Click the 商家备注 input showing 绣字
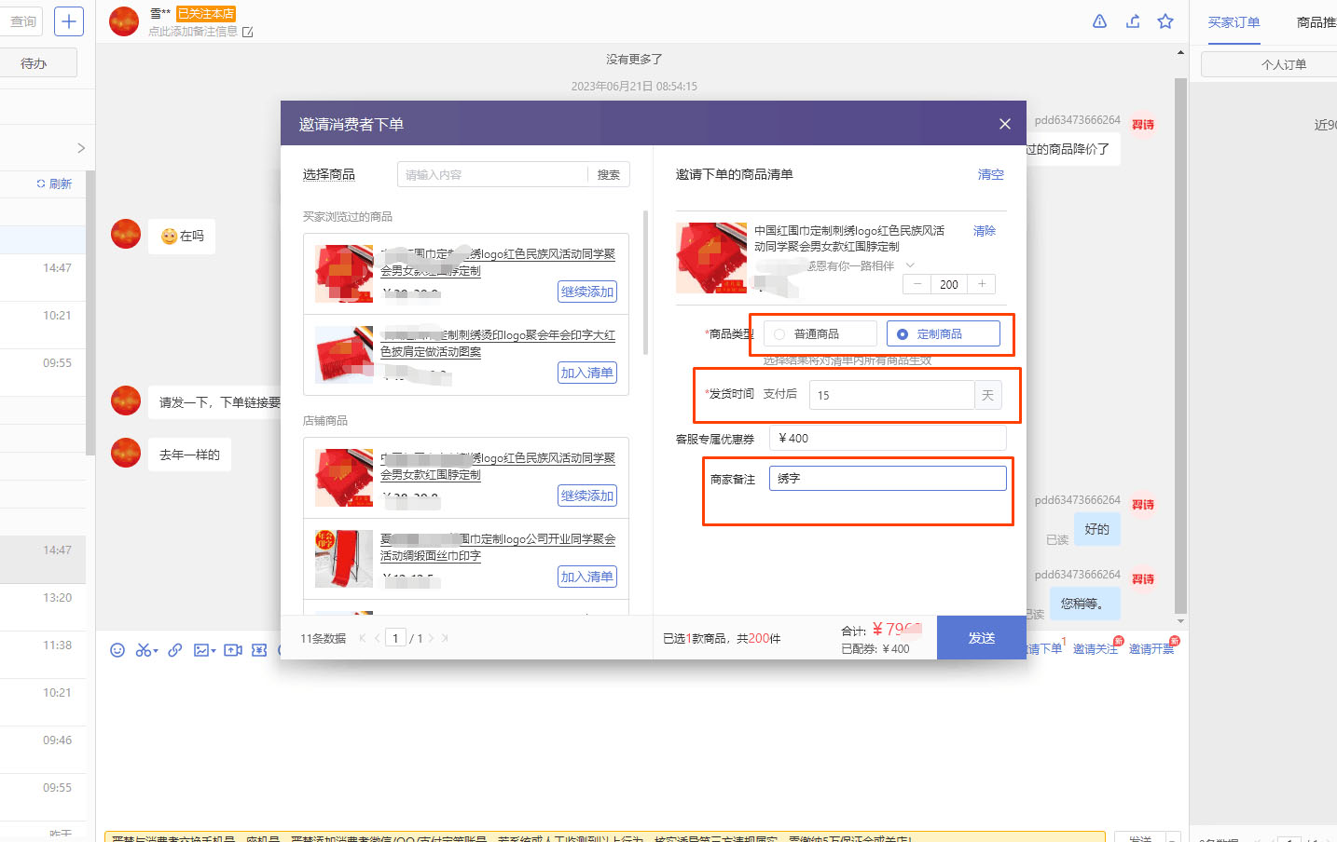 pyautogui.click(x=887, y=477)
